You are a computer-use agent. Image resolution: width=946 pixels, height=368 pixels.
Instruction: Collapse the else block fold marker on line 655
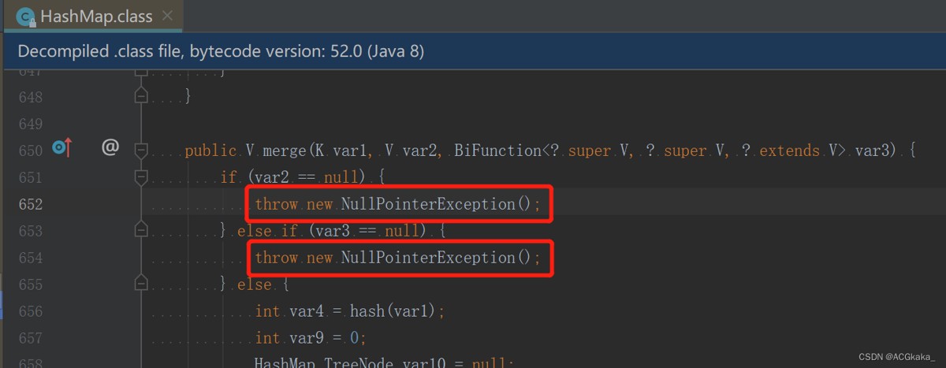click(x=141, y=284)
